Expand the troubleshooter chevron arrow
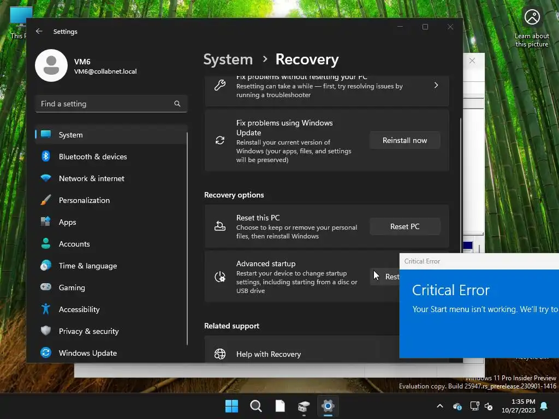Viewport: 559px width, 419px height. click(436, 85)
